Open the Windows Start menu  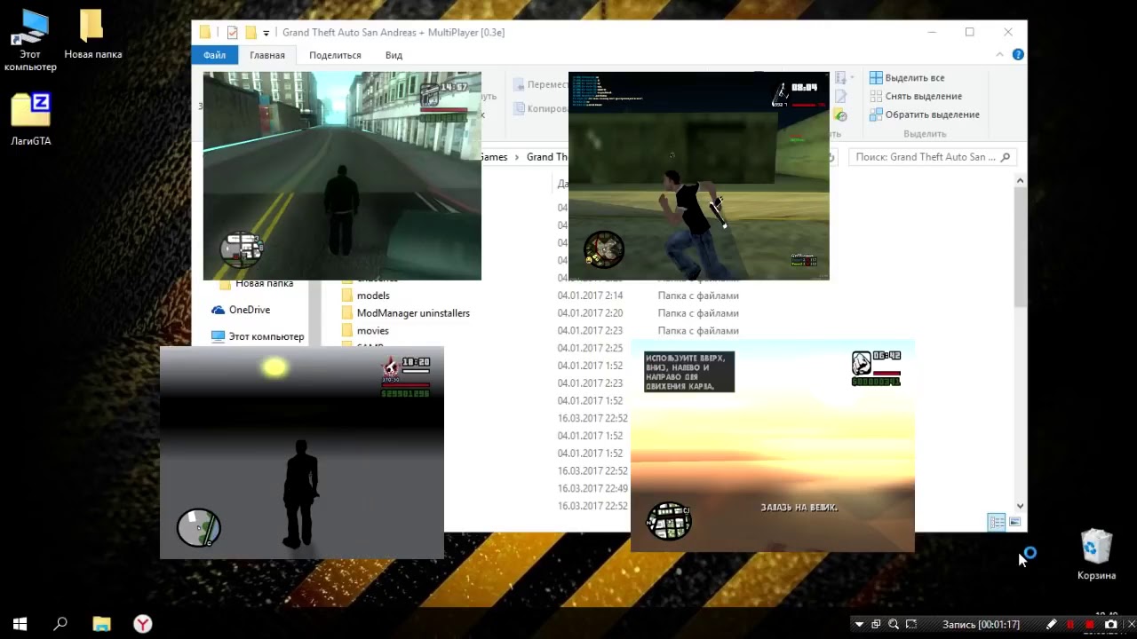coord(20,624)
